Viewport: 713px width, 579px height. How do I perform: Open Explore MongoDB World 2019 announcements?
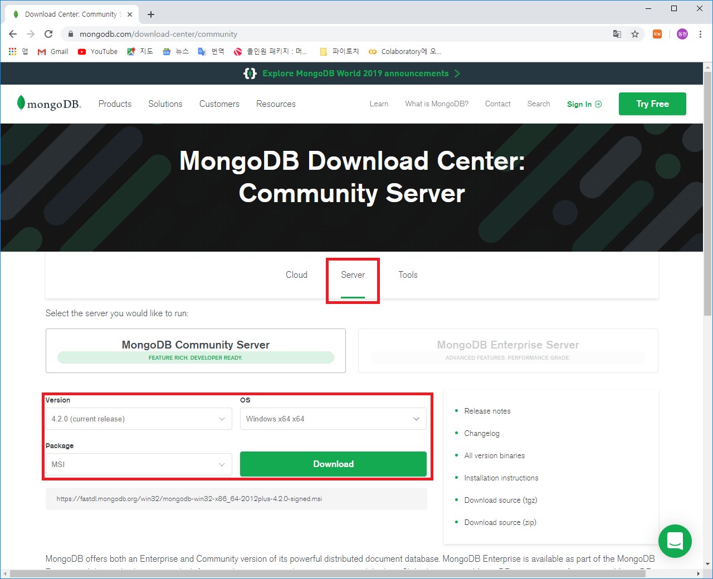(355, 73)
